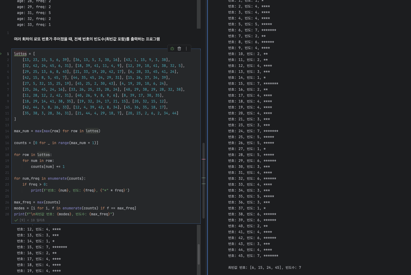411x275 pixels.
Task: Click the code row starting with [32, 42, 24, 45, 6, 31]
Action: [104, 66]
